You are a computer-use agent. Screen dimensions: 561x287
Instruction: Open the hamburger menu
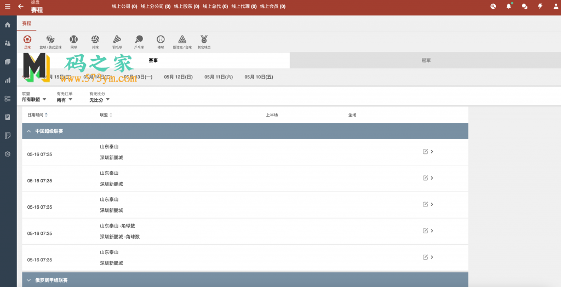pos(7,6)
